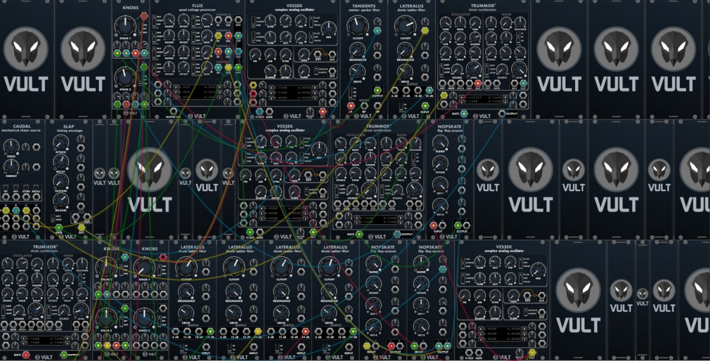
Task: Click the Slap SUSTAIN knob
Action: (x=61, y=182)
